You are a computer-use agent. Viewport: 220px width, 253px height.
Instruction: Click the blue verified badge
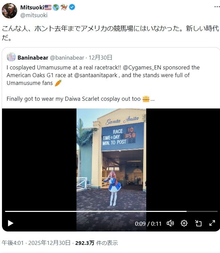pos(72,7)
